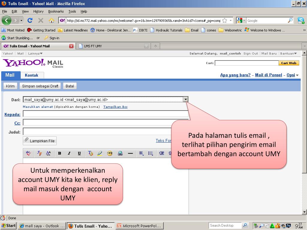307x230 pixels.
Task: Click the Lampirkan File attach button
Action: point(40,141)
